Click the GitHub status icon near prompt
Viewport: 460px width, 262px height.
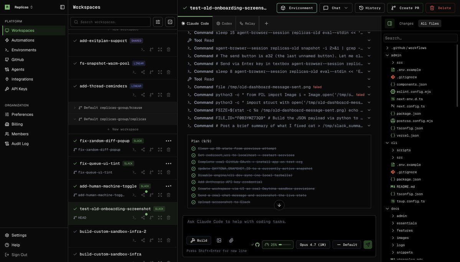click(x=257, y=245)
